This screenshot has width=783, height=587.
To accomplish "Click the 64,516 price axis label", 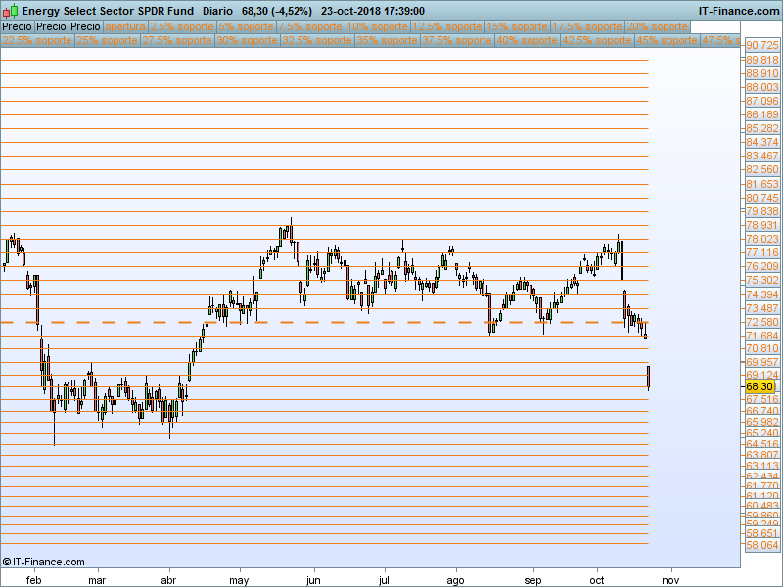I will tap(762, 444).
